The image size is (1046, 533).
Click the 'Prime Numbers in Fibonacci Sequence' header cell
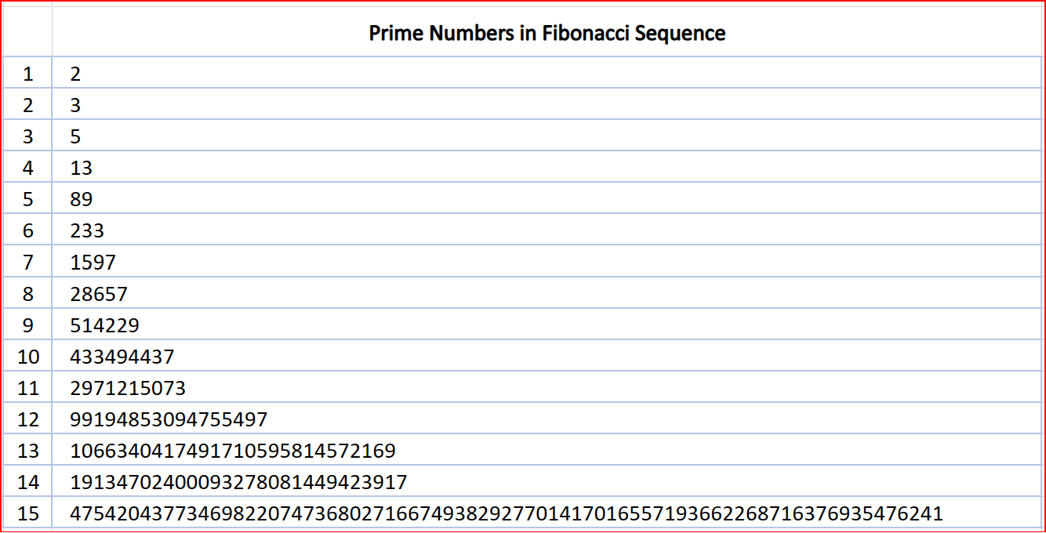coord(547,33)
